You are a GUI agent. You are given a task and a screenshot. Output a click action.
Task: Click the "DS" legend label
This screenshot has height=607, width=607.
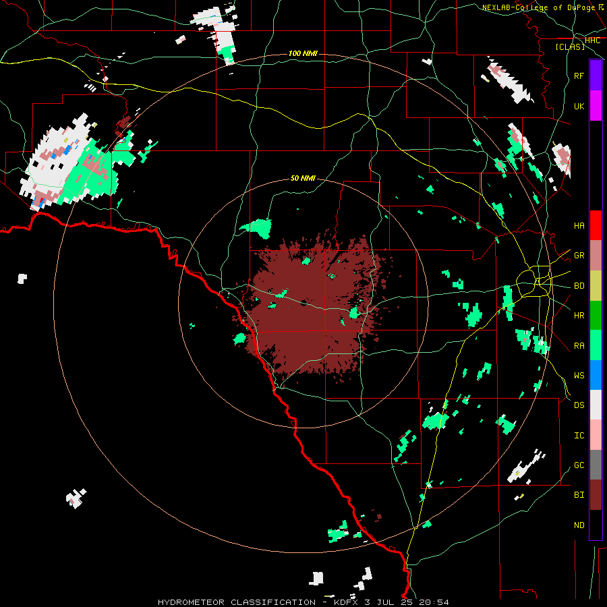click(579, 405)
